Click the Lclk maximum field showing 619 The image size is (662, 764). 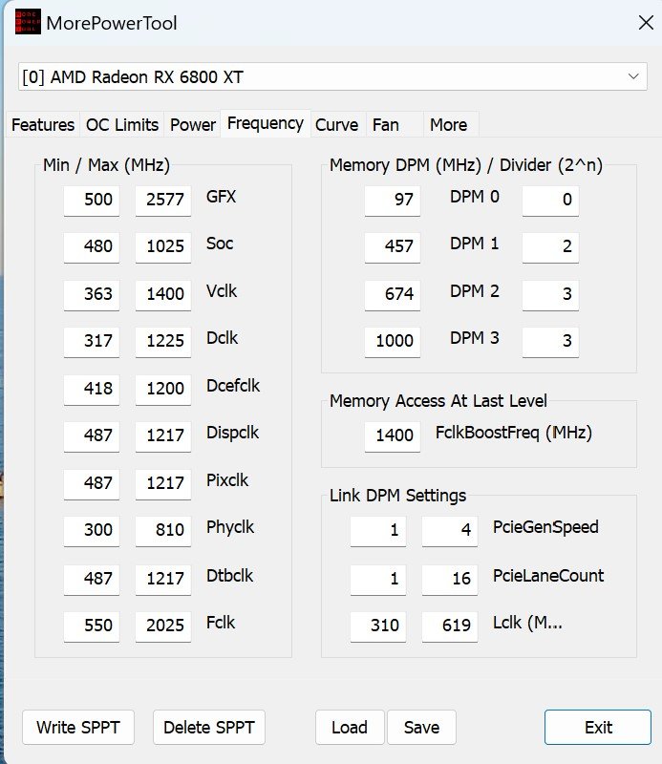(x=450, y=626)
